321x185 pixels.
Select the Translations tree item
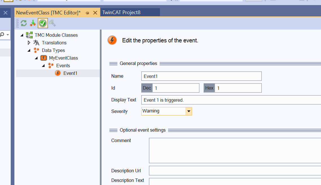click(x=54, y=43)
